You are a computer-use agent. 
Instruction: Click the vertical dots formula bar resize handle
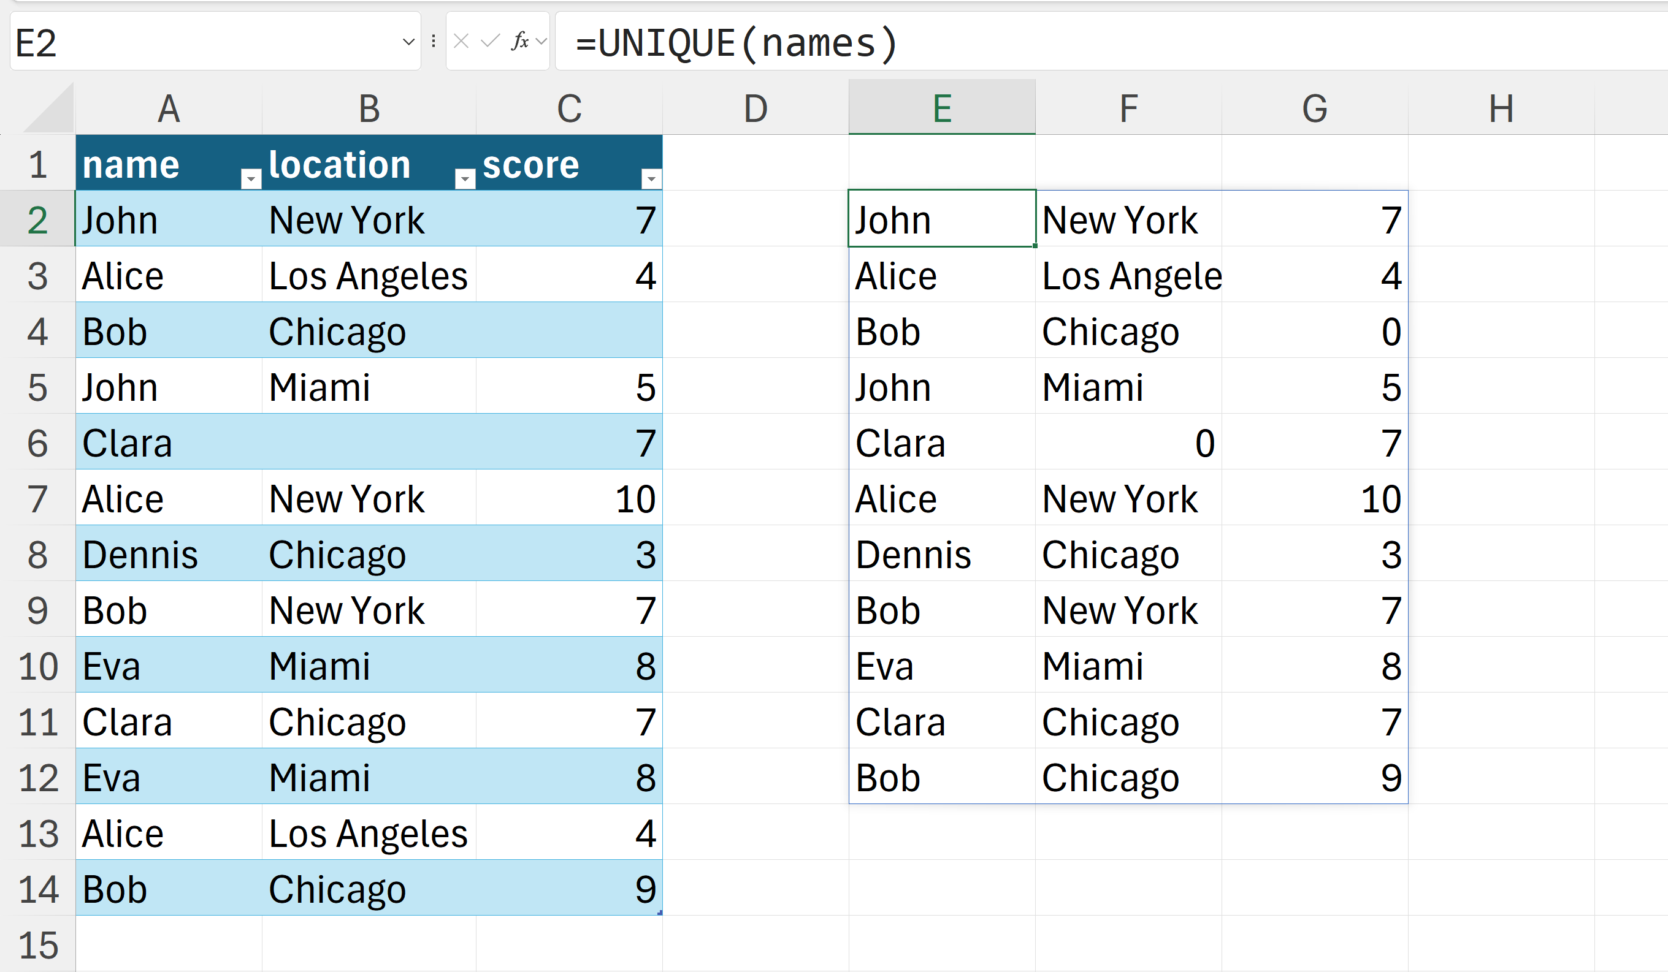click(434, 42)
